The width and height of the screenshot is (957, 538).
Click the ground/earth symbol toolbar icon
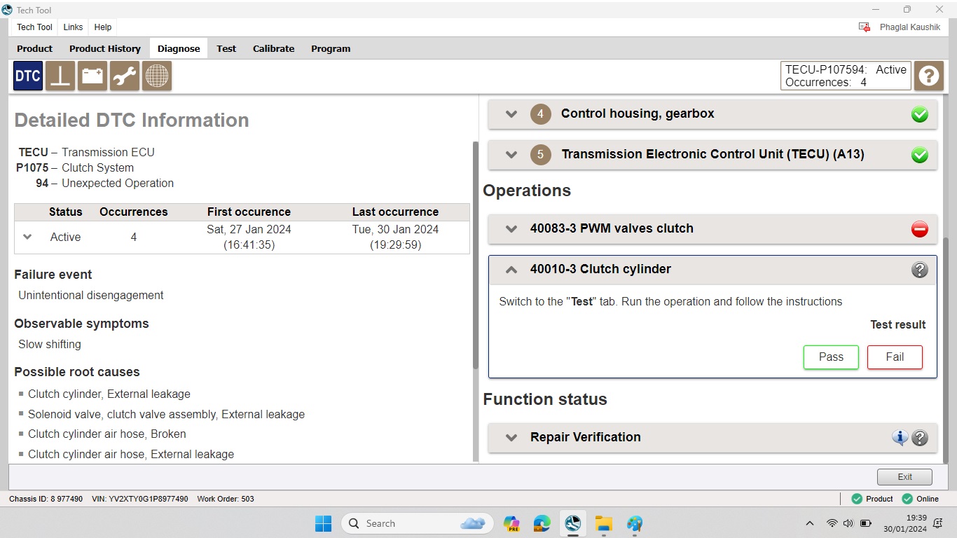click(x=60, y=76)
